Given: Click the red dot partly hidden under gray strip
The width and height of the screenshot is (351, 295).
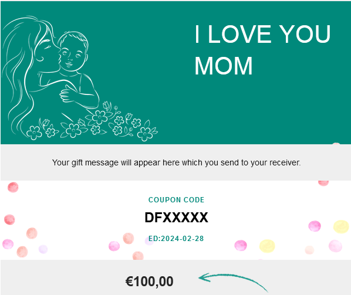Looking at the screenshot, I should pyautogui.click(x=323, y=183).
